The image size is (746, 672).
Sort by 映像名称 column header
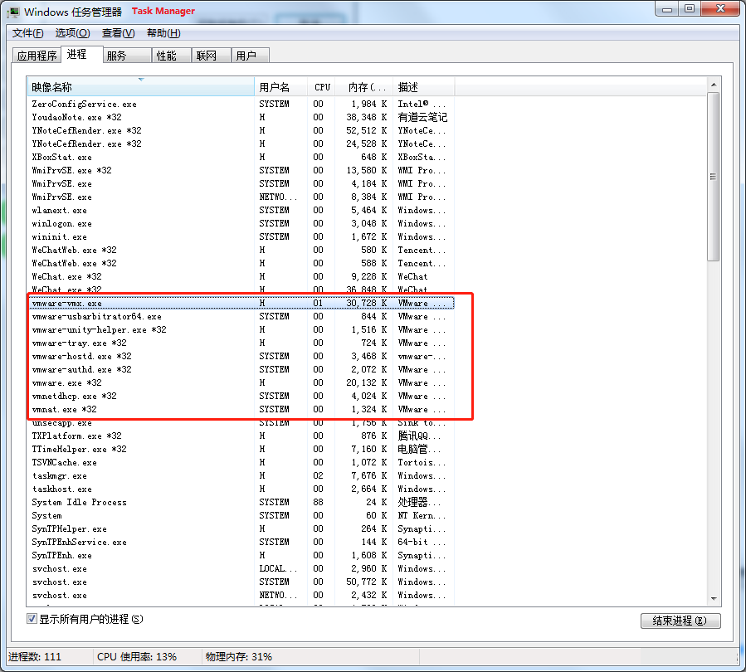pyautogui.click(x=141, y=87)
